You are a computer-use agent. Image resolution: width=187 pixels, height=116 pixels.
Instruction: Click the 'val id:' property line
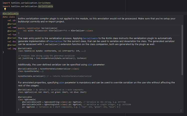click(12, 20)
